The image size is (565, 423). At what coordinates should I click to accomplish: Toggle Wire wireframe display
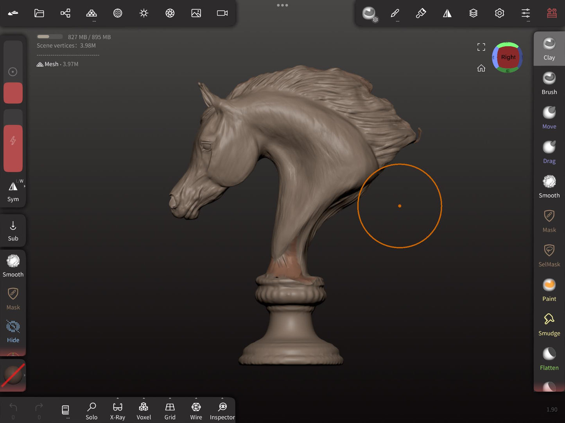tap(196, 411)
